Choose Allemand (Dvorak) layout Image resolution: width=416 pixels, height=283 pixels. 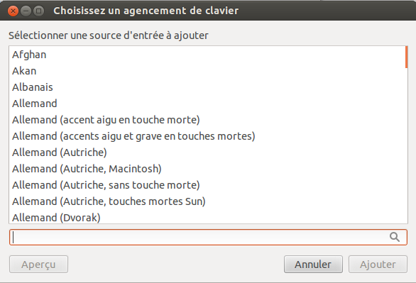(x=207, y=217)
